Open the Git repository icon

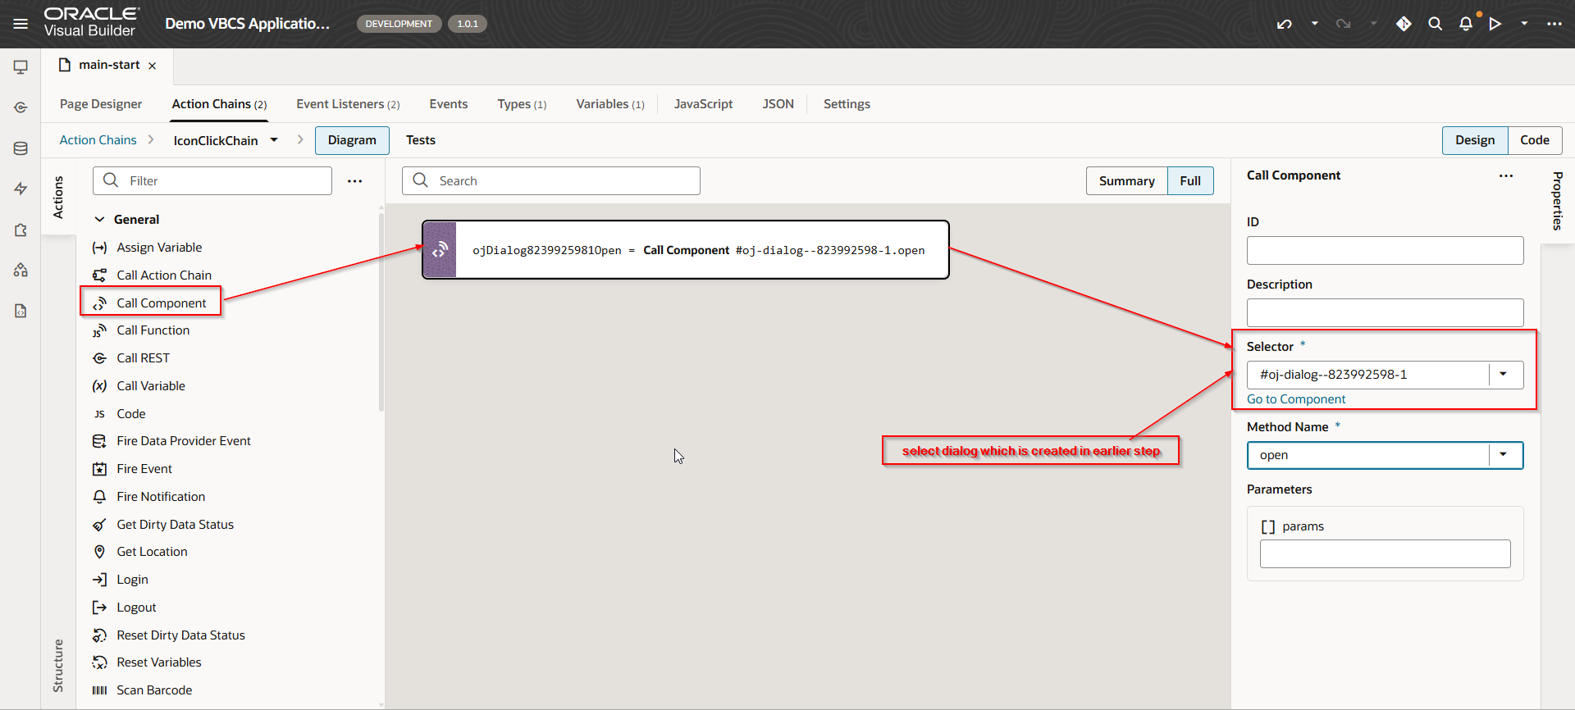(x=1404, y=24)
